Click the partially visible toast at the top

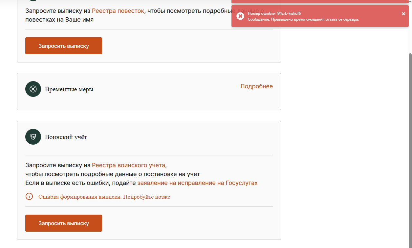click(x=320, y=1)
